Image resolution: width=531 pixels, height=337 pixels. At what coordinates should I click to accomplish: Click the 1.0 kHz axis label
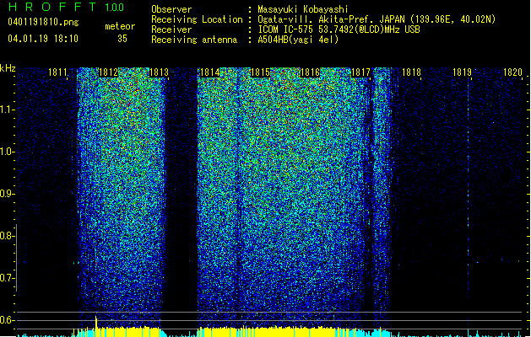tap(7, 152)
